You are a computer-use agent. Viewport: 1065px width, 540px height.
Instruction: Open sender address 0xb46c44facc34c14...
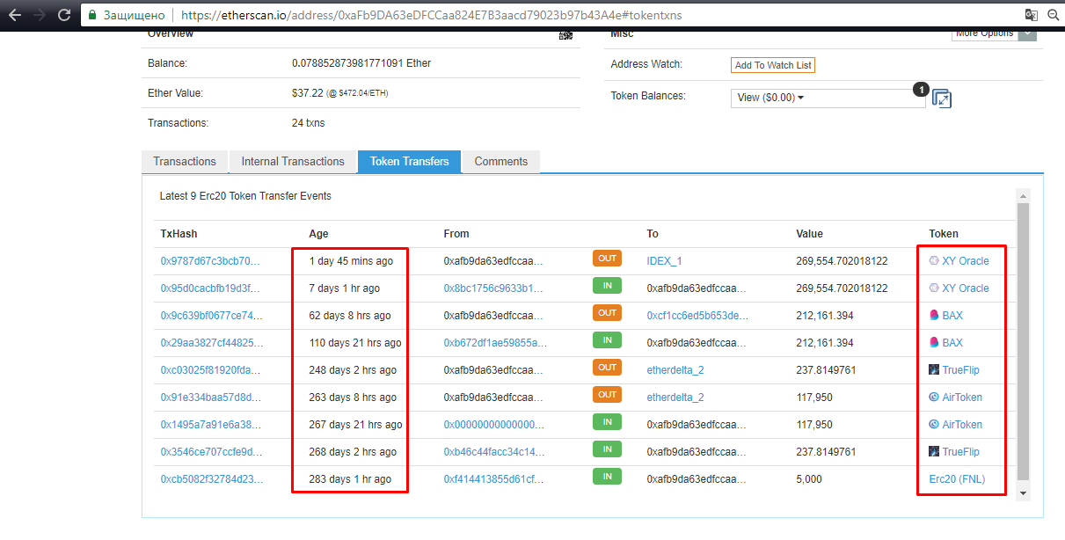(494, 452)
